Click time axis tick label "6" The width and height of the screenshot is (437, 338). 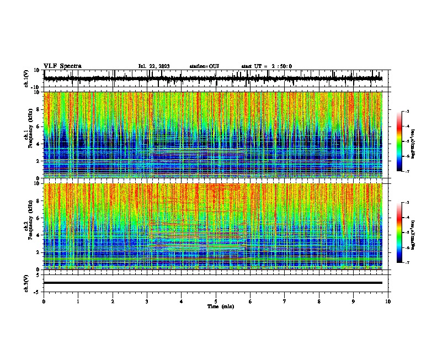click(251, 302)
